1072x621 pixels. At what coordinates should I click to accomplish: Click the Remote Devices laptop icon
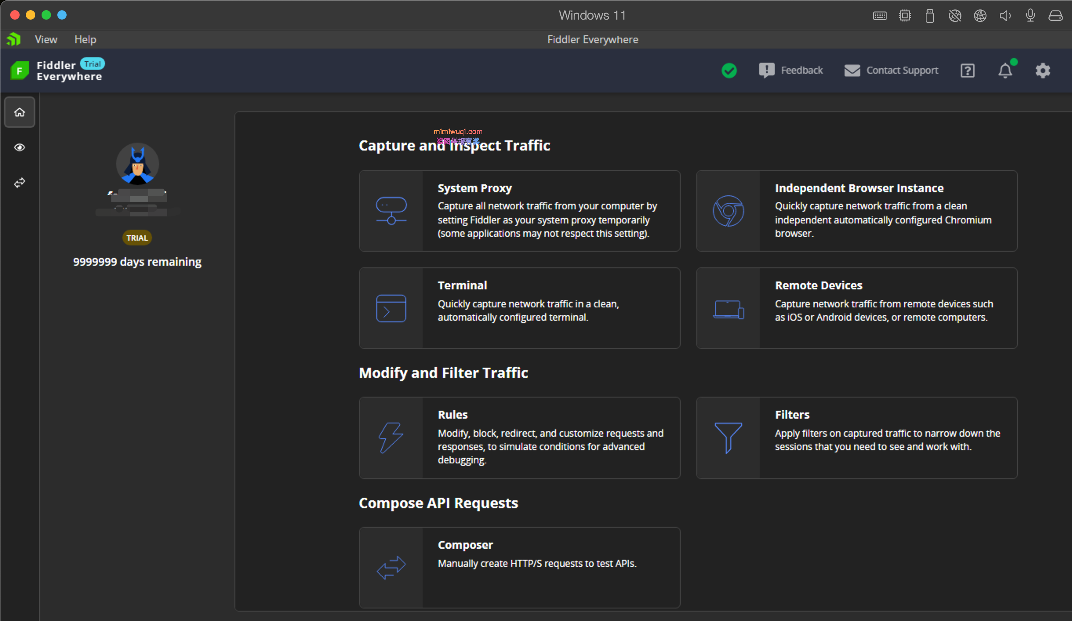pos(728,309)
